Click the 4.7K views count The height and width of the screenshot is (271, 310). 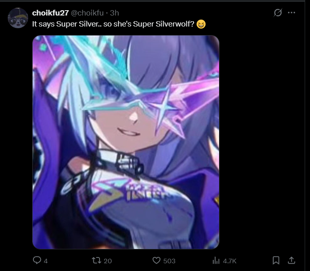click(230, 261)
